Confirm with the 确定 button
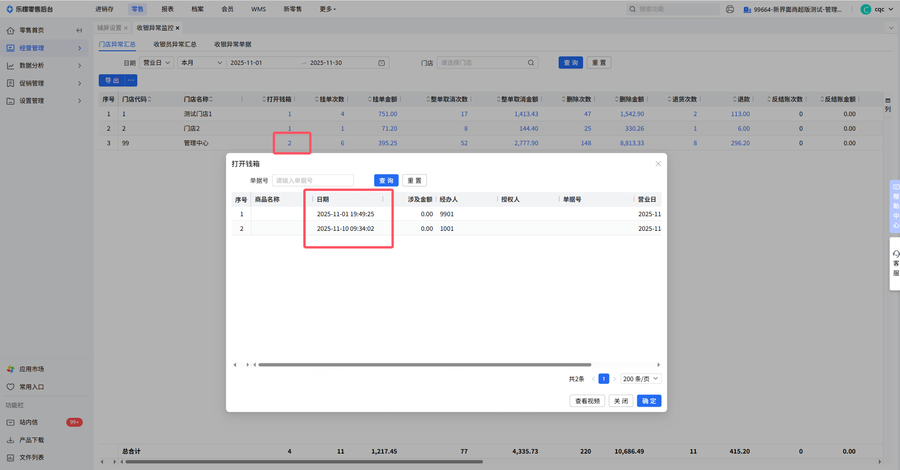This screenshot has height=470, width=900. click(x=649, y=401)
